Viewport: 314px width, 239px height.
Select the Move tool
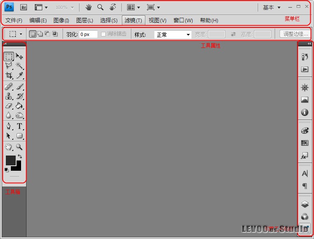(19, 56)
